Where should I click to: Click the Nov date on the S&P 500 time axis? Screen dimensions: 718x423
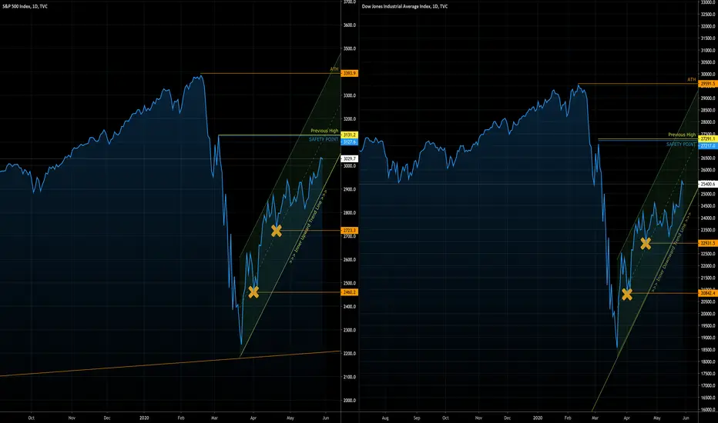click(x=72, y=418)
